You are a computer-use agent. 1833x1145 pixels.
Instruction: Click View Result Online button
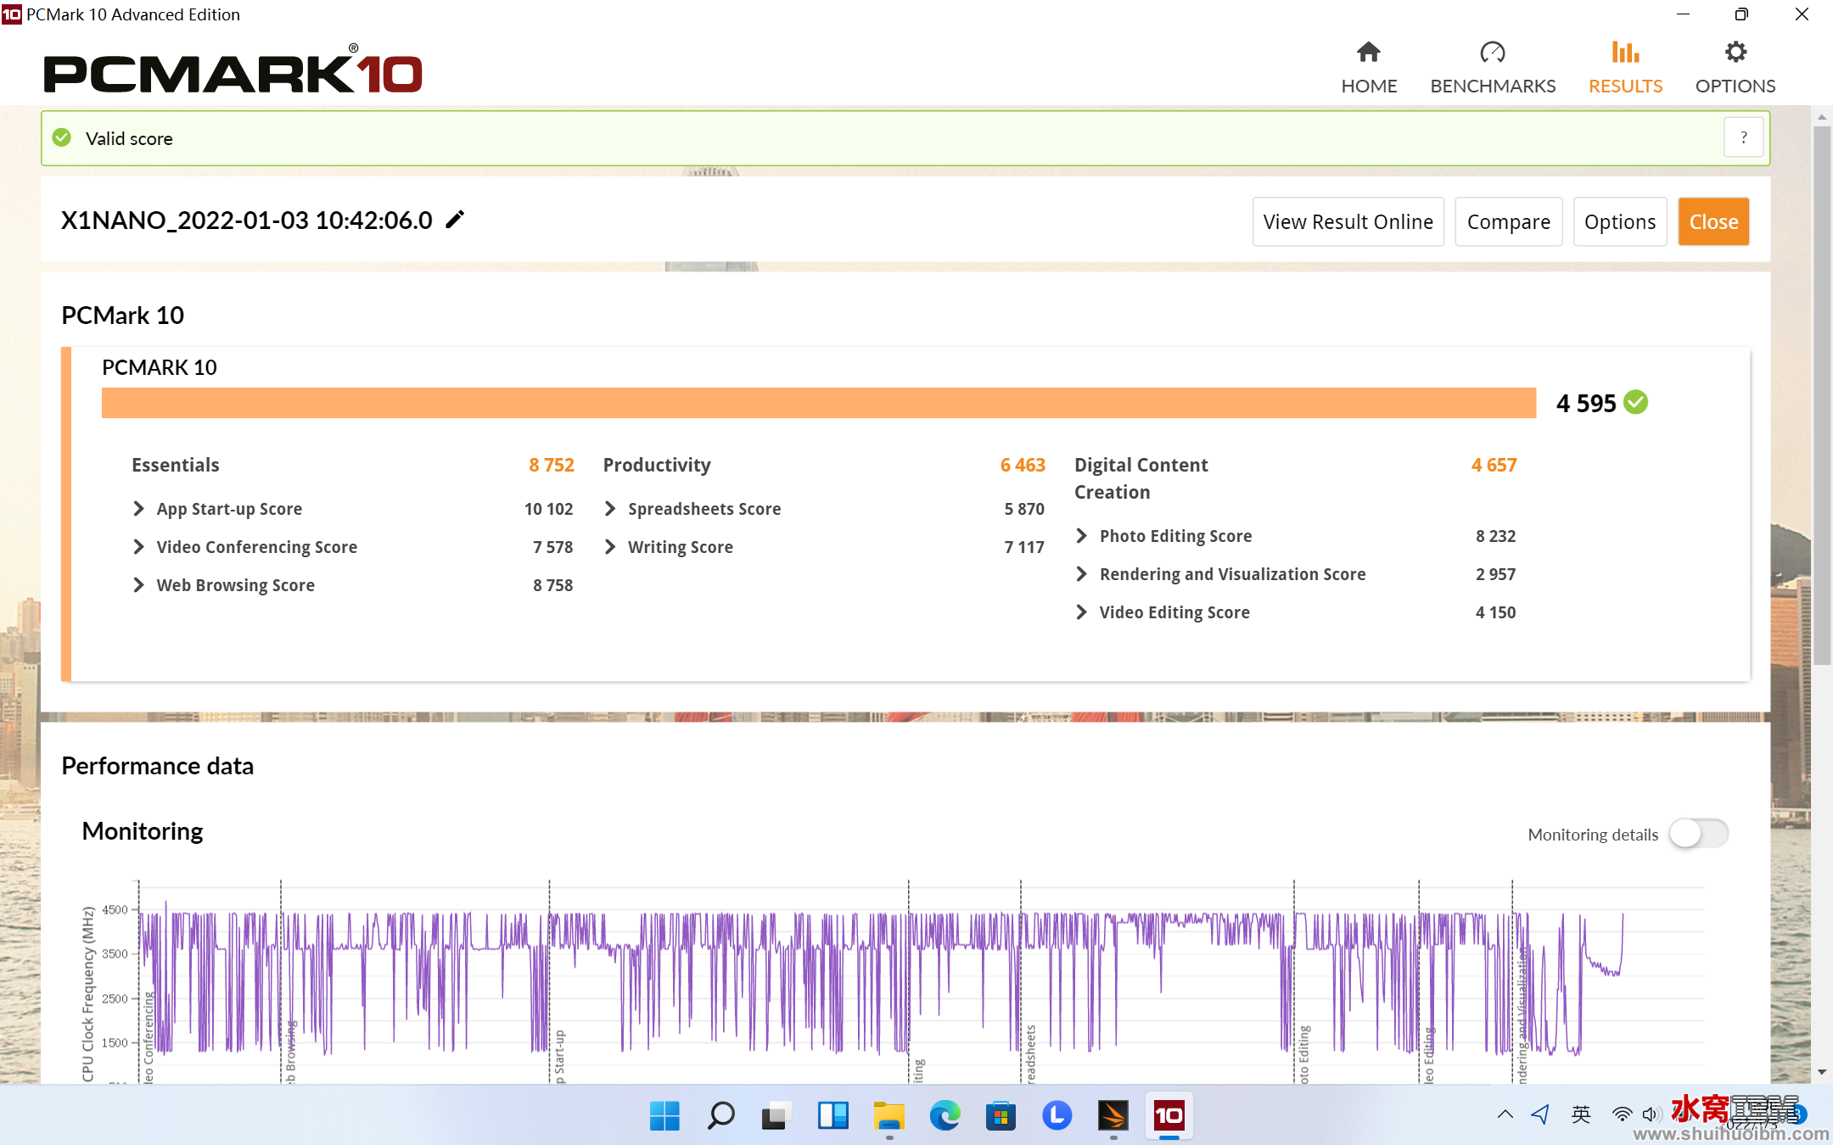[x=1348, y=221]
